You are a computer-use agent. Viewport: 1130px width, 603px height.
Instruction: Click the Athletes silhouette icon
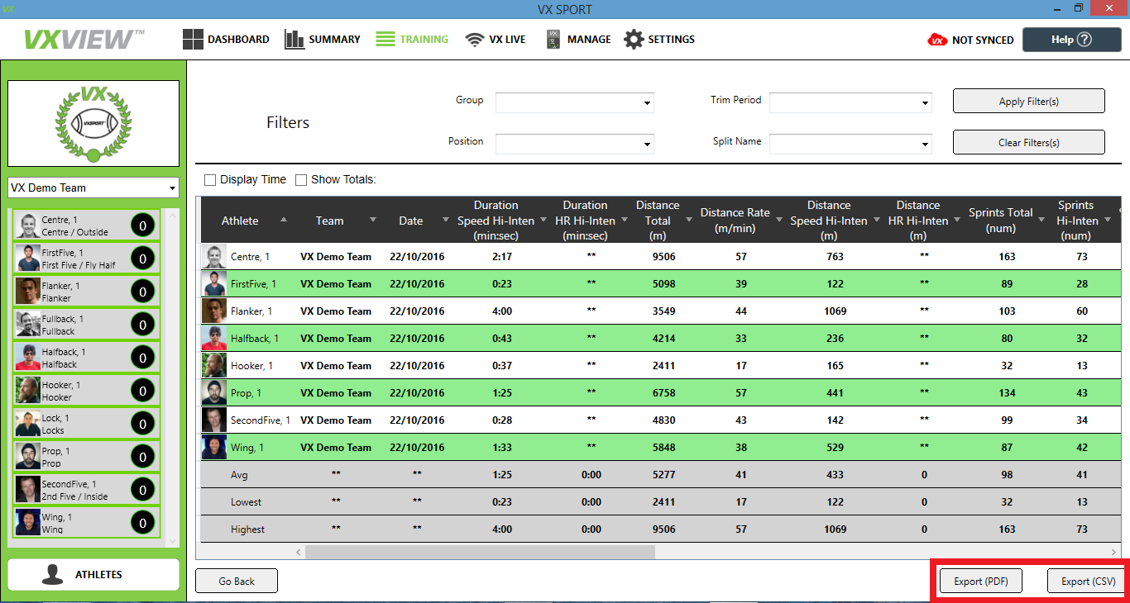tap(52, 575)
